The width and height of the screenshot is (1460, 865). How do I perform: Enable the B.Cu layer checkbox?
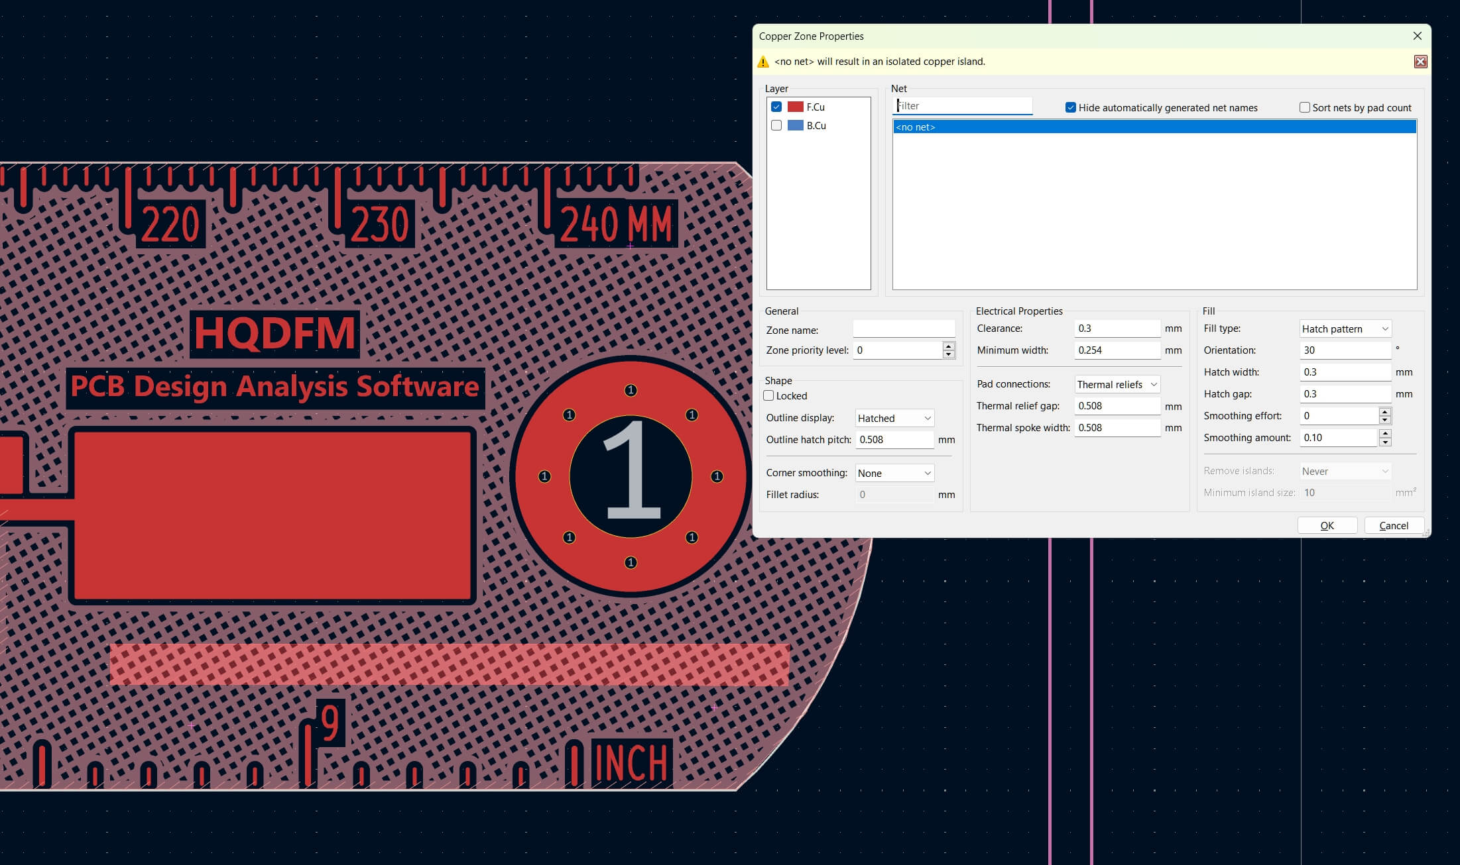pos(776,125)
